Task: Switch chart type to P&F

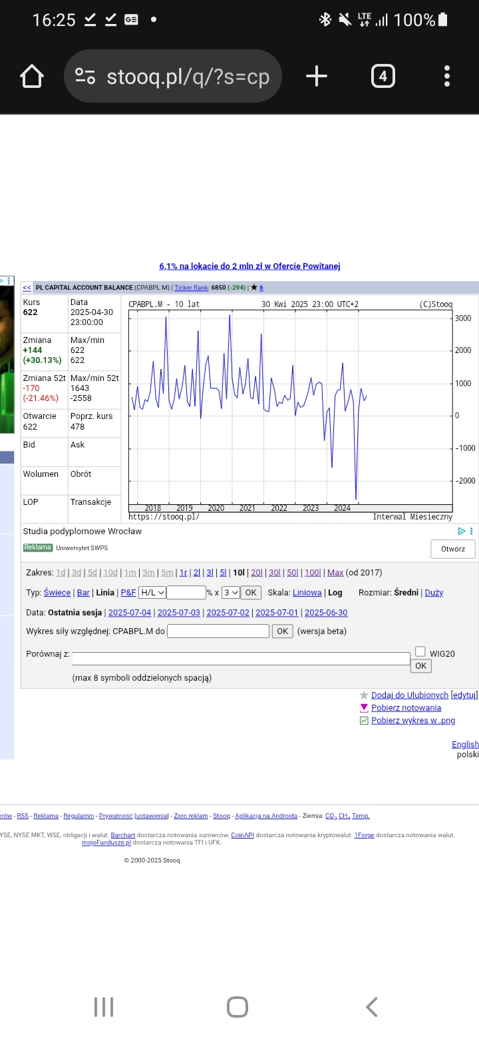Action: pos(128,593)
